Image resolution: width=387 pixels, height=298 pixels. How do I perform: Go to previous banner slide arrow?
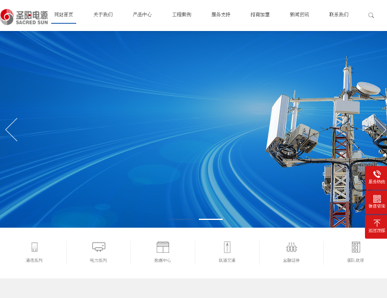point(11,129)
